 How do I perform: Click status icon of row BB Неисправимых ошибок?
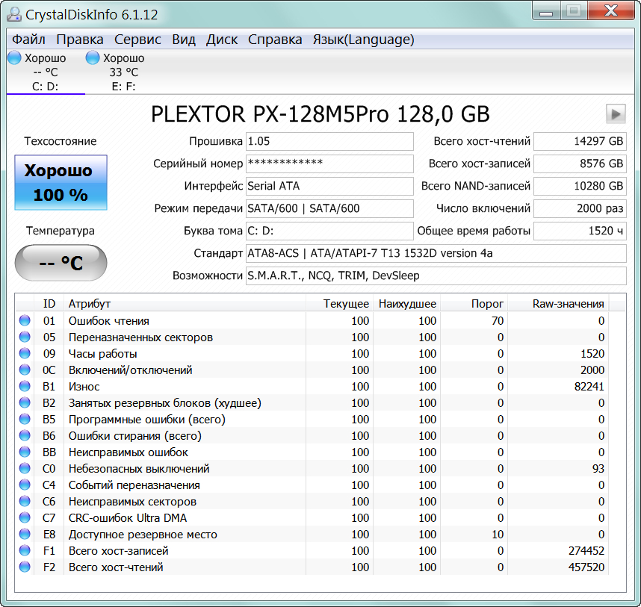click(25, 452)
